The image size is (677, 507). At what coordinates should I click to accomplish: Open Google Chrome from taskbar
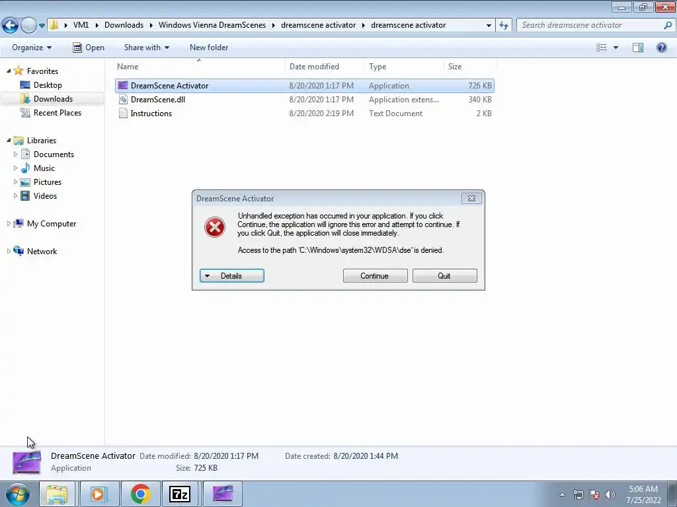click(140, 494)
